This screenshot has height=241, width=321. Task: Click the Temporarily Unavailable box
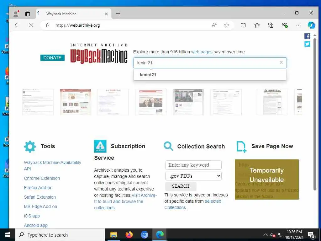click(x=266, y=179)
